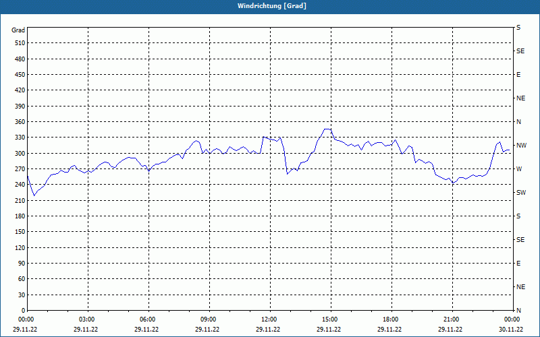Click the 15:00 time label

[x=329, y=319]
